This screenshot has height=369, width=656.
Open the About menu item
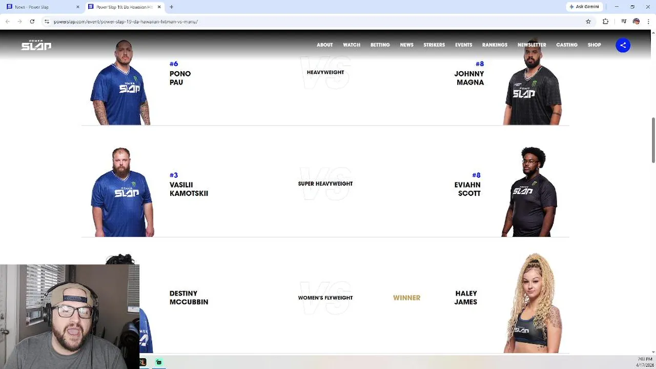coord(324,45)
